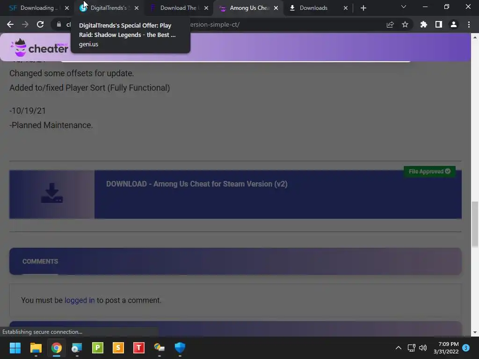Close the Downloading tab
Screen dimensions: 479x359
pos(67,8)
